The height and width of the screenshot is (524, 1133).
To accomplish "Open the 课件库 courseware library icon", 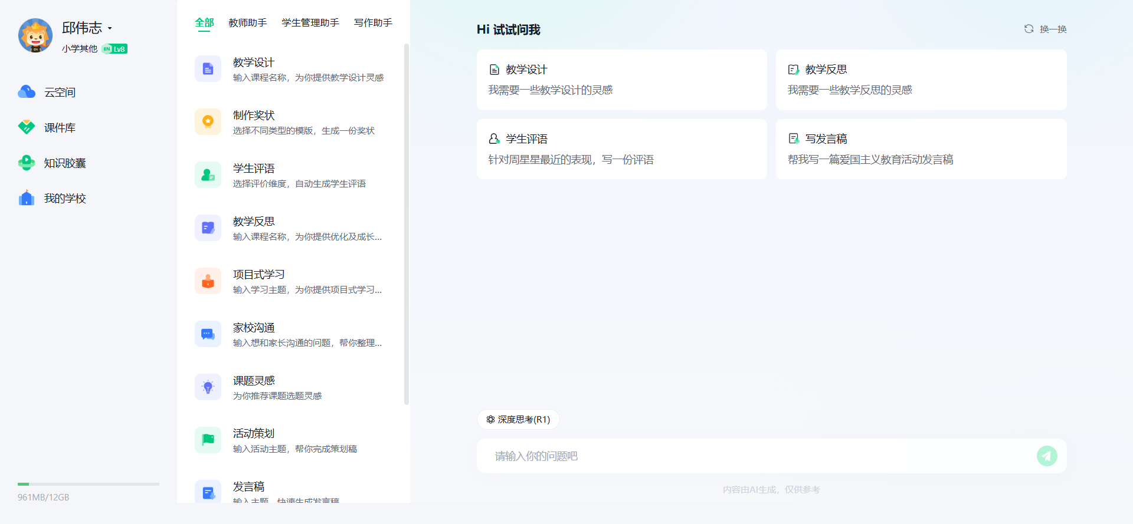I will click(x=27, y=127).
